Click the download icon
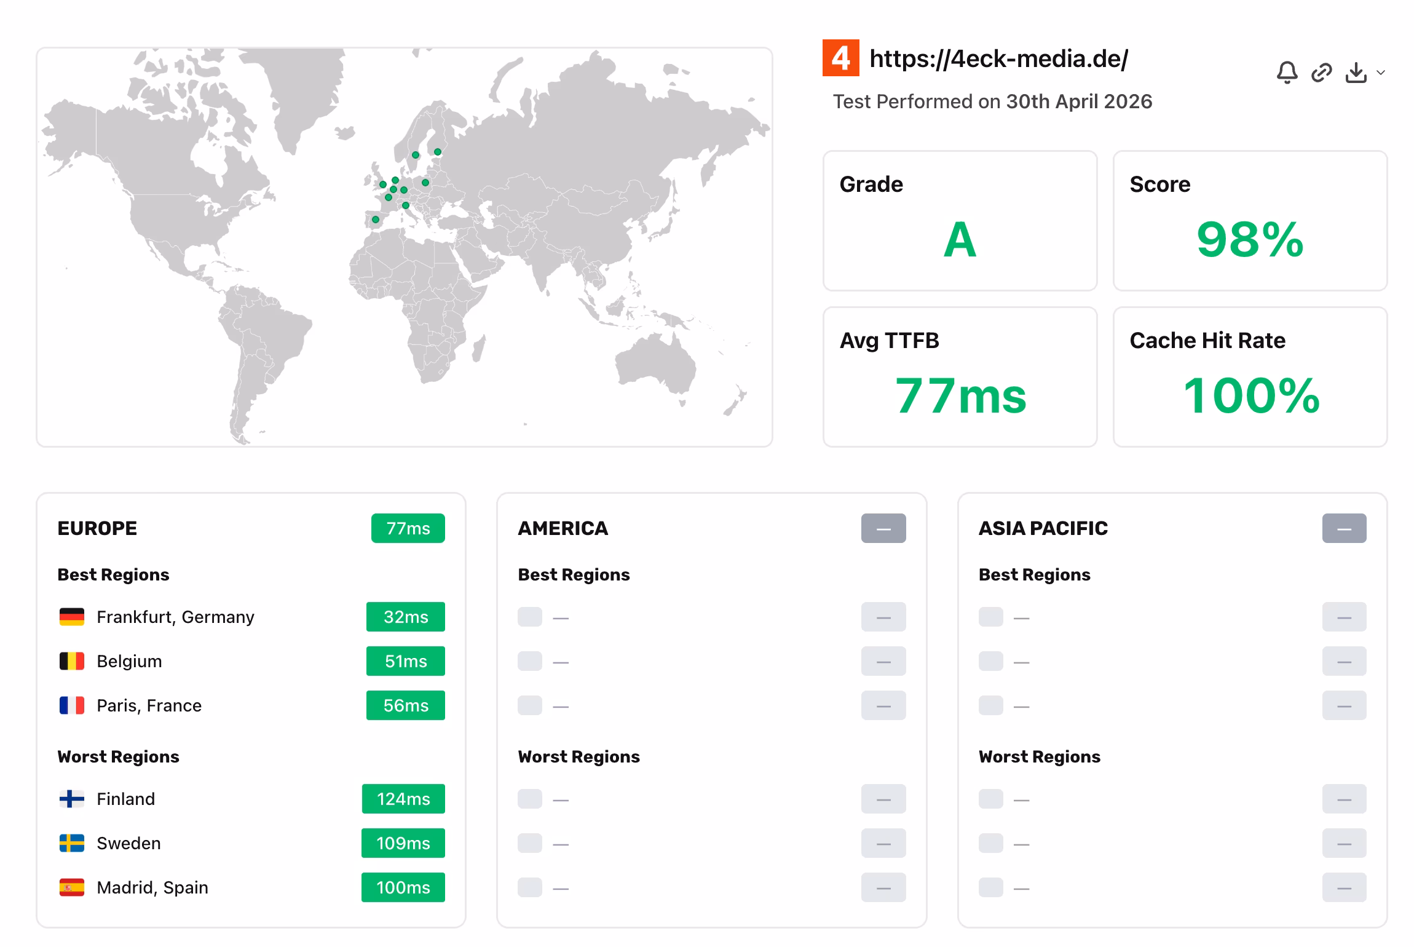The image size is (1414, 947). pos(1356,73)
